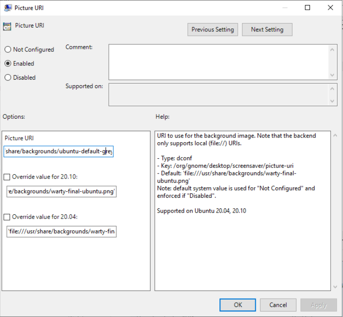Enable Override value for 20.10 checkbox
Viewport: 343px width, 317px height.
(x=7, y=177)
